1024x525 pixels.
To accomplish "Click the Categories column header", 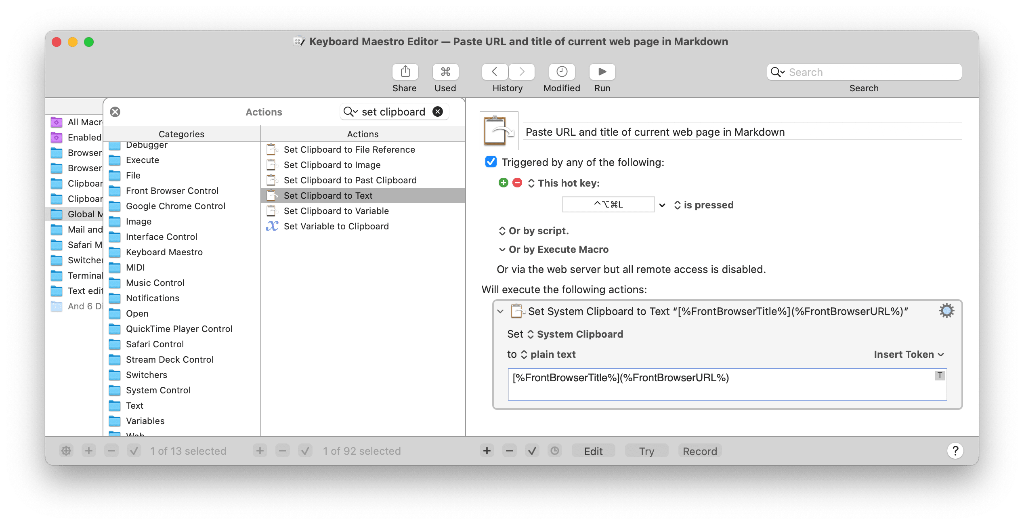I will [182, 134].
